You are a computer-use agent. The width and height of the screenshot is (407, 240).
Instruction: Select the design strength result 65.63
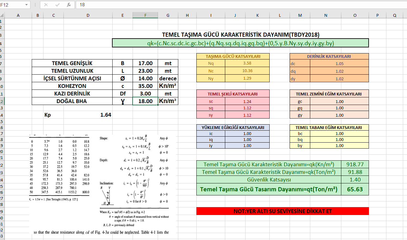[355, 190]
